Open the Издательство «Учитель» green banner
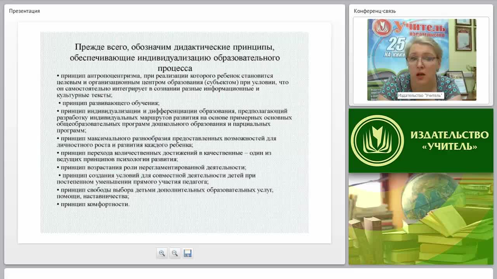This screenshot has height=279, width=497. 421,141
